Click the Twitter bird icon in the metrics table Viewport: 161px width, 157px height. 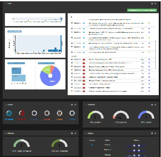tap(92, 145)
